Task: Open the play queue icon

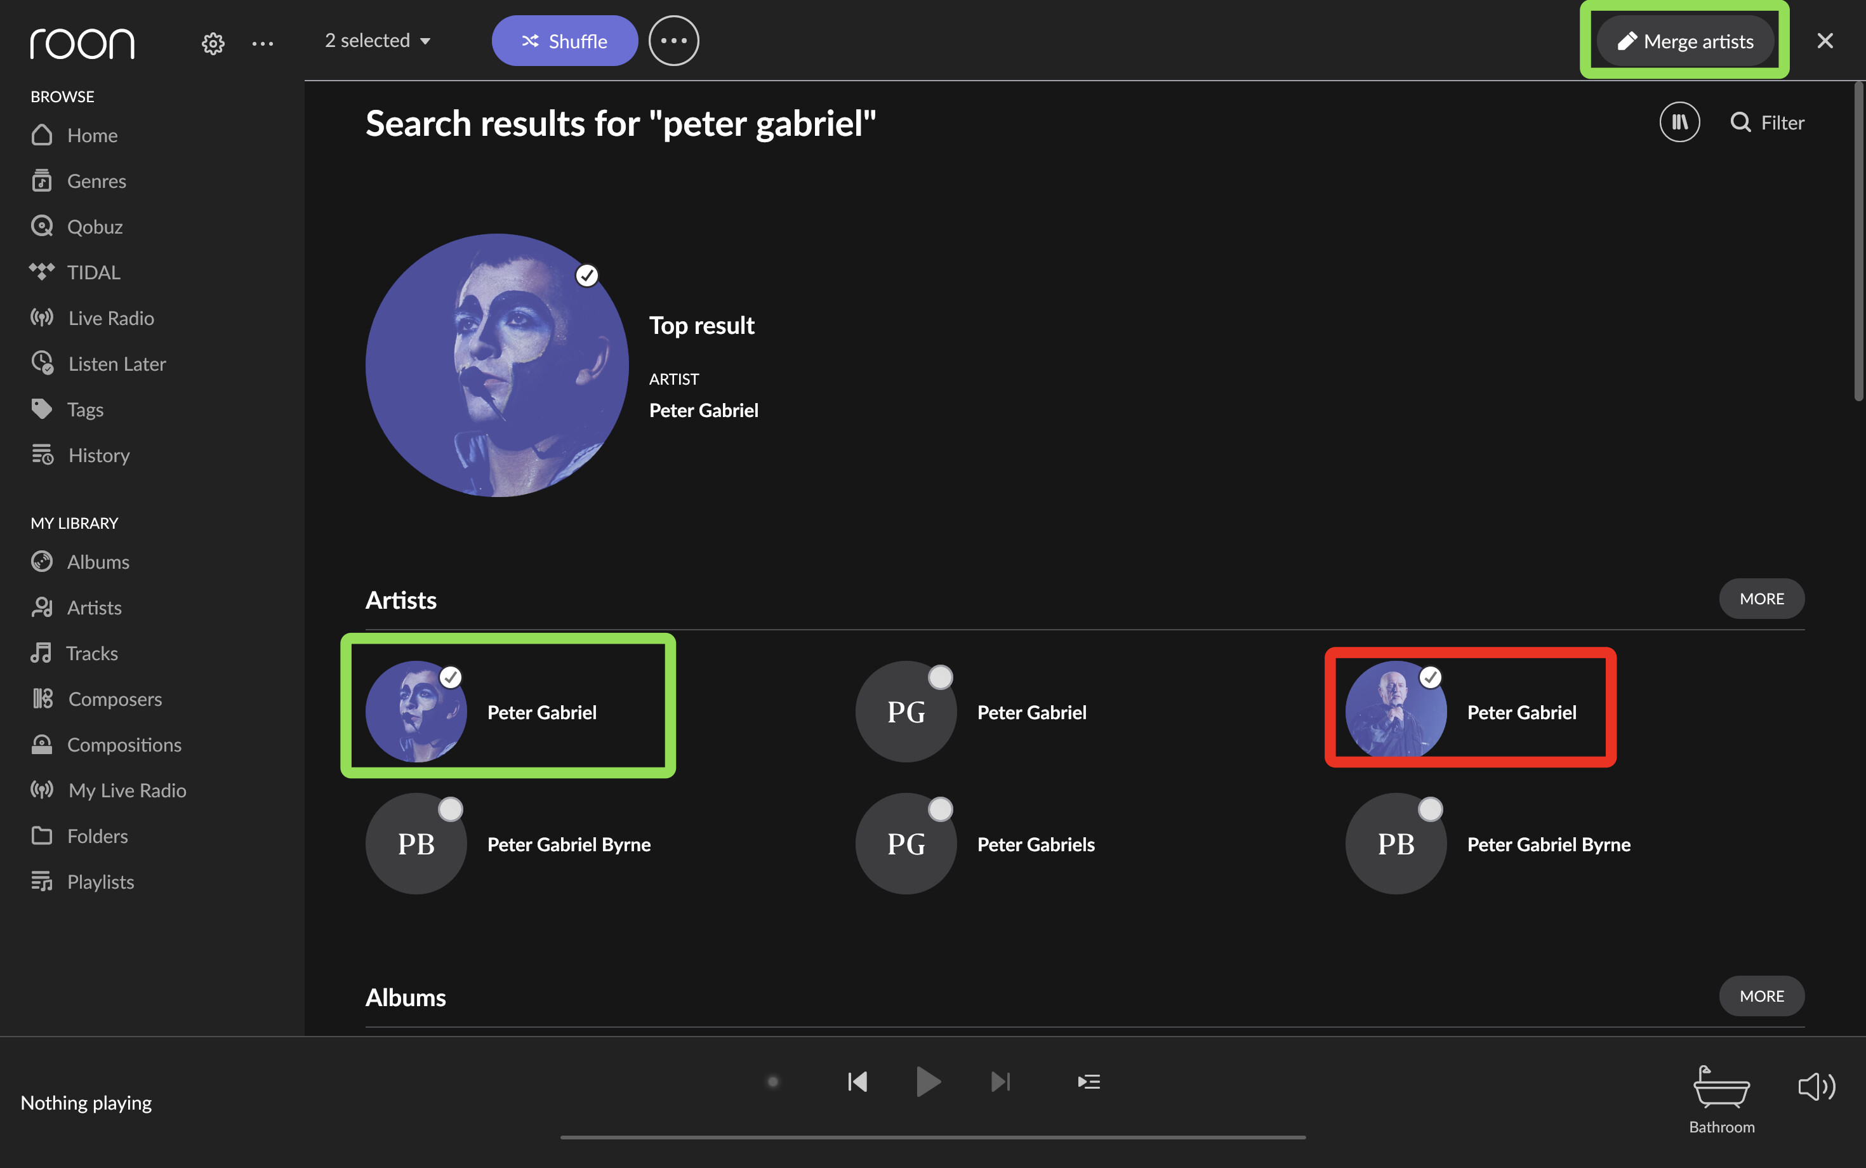Action: (x=1089, y=1082)
